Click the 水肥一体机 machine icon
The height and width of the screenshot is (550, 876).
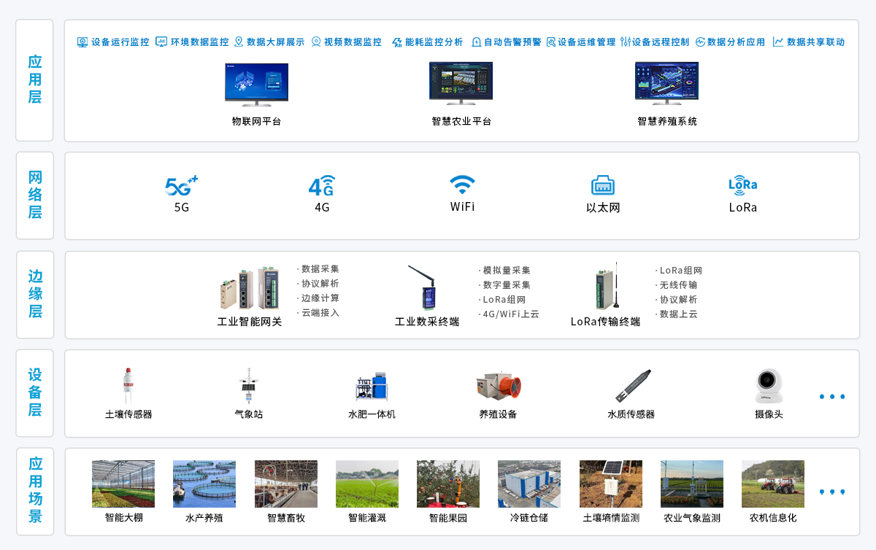coord(372,386)
